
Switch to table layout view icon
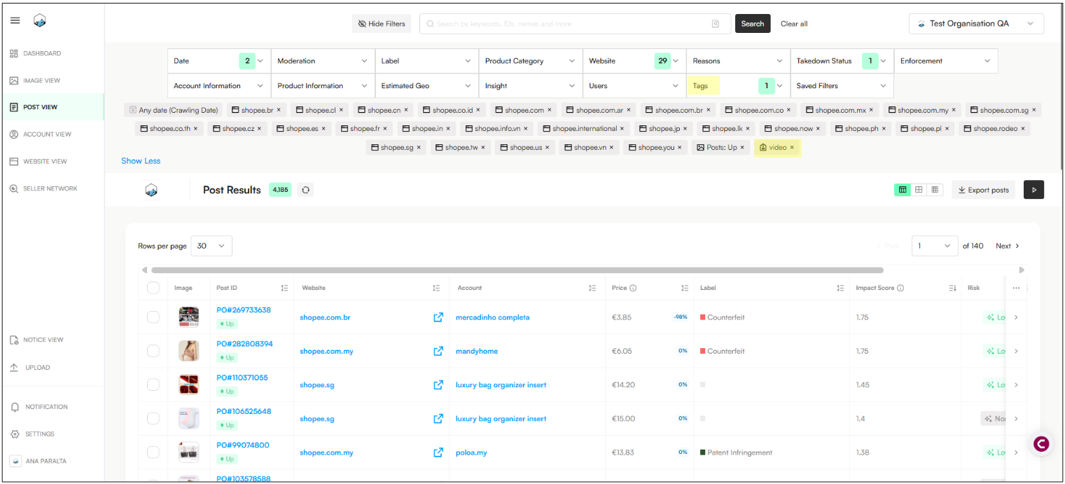point(903,190)
